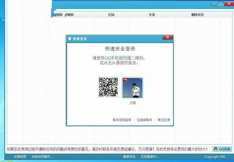The image size is (234, 162).
Task: Close the 快速登录 dialog
Action: (168, 37)
